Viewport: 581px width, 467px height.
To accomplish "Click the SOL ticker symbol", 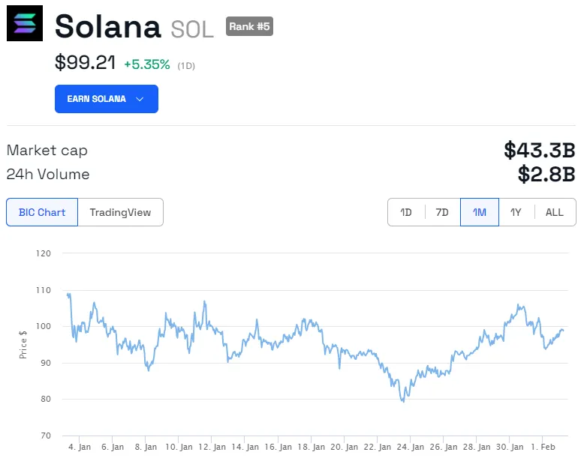I will click(x=193, y=28).
